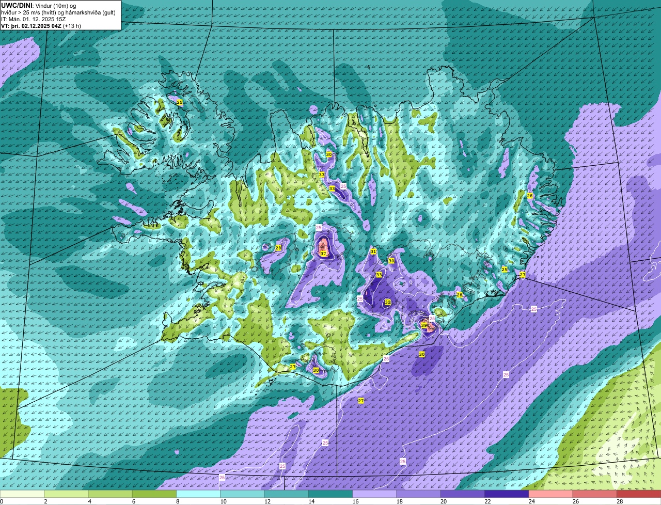This screenshot has height=505, width=661.
Task: Click the 24–26 m/s pink legend swatch
Action: point(551,494)
